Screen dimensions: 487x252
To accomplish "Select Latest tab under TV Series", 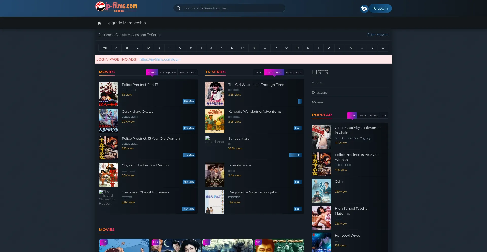I will tap(258, 73).
